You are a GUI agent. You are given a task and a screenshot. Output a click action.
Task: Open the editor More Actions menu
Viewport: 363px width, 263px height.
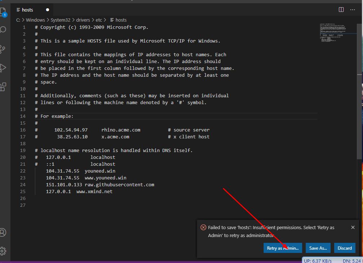point(352,10)
